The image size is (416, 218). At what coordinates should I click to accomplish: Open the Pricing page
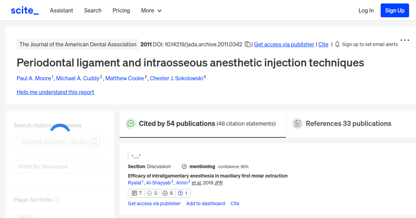point(121,10)
